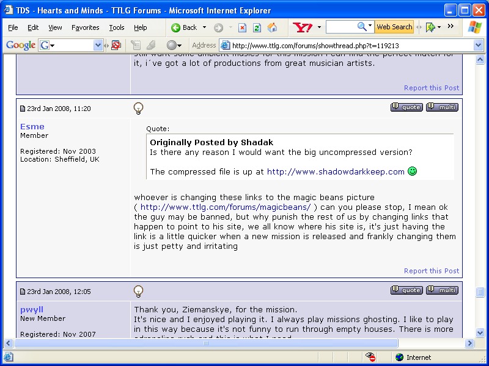Viewport: 489px width, 366px height.
Task: Open the shadowdarkkeep.com link
Action: (336, 172)
